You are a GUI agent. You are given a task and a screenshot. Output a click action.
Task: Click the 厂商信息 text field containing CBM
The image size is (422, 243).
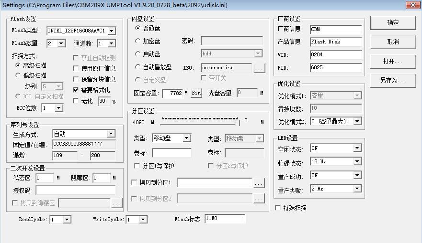[x=335, y=30]
